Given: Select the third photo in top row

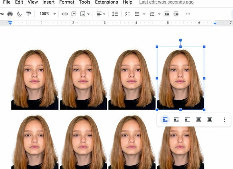Looking at the screenshot, I should (x=132, y=78).
